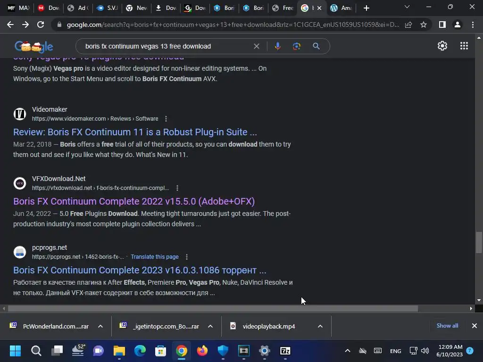Close the downloads bar
Screen dimensions: 483x362
(475, 326)
